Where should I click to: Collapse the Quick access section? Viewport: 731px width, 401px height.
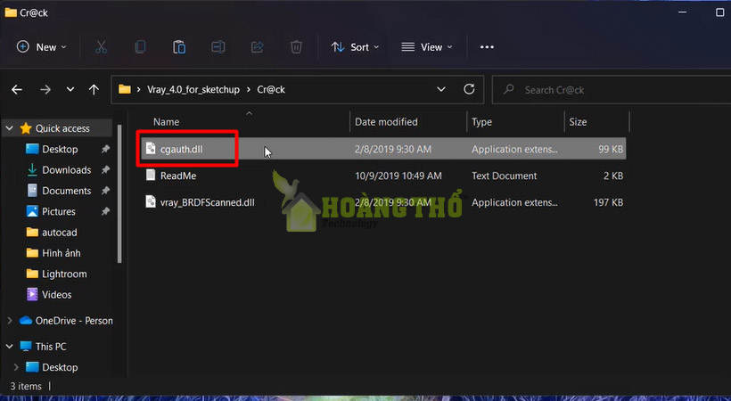9,128
